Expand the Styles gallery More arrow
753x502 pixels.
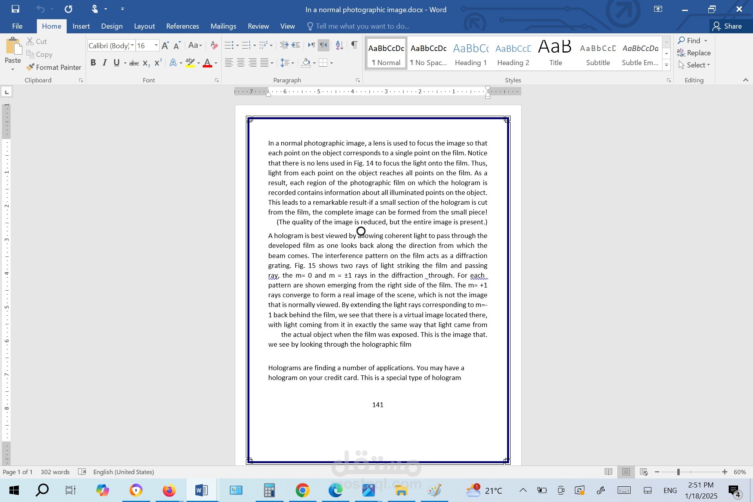666,65
